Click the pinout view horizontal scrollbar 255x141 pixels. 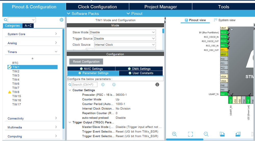185,139
